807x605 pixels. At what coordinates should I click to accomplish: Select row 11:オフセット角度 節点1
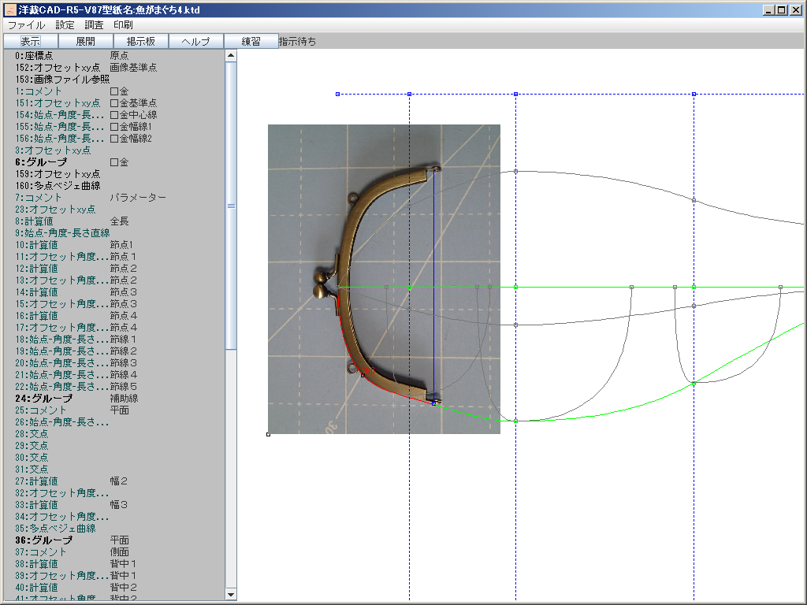point(76,257)
